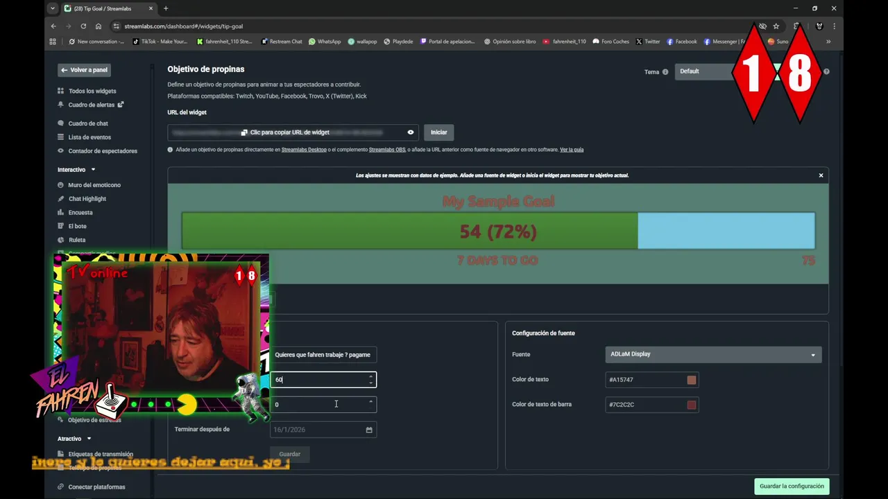Click the green sample goal progress bar
Screen dimensions: 888x499
[409, 231]
